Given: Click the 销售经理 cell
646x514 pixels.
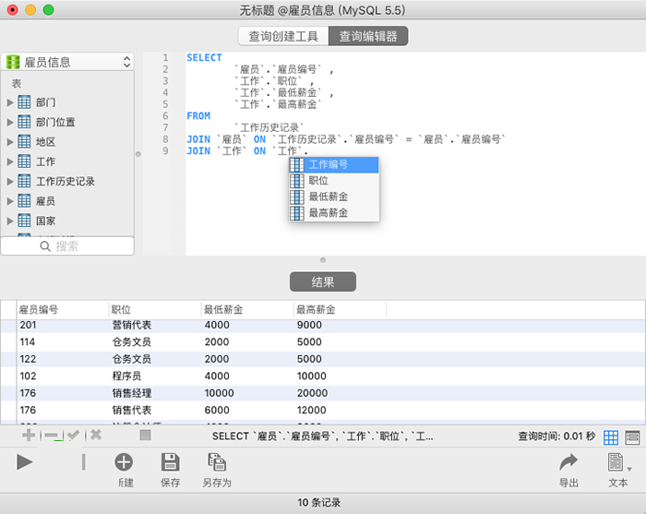Looking at the screenshot, I should pyautogui.click(x=132, y=393).
